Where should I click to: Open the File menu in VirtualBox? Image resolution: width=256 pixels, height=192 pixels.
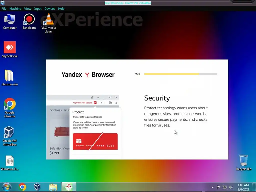coord(4,9)
